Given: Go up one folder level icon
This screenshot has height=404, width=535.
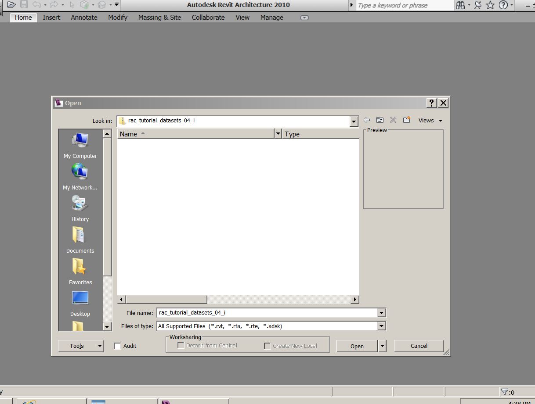Looking at the screenshot, I should coord(380,120).
